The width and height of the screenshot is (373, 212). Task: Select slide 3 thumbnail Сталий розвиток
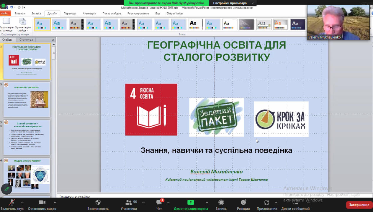[27, 138]
